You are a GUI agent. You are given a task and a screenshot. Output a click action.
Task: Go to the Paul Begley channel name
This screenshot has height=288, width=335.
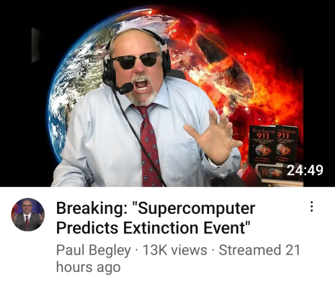pyautogui.click(x=93, y=250)
